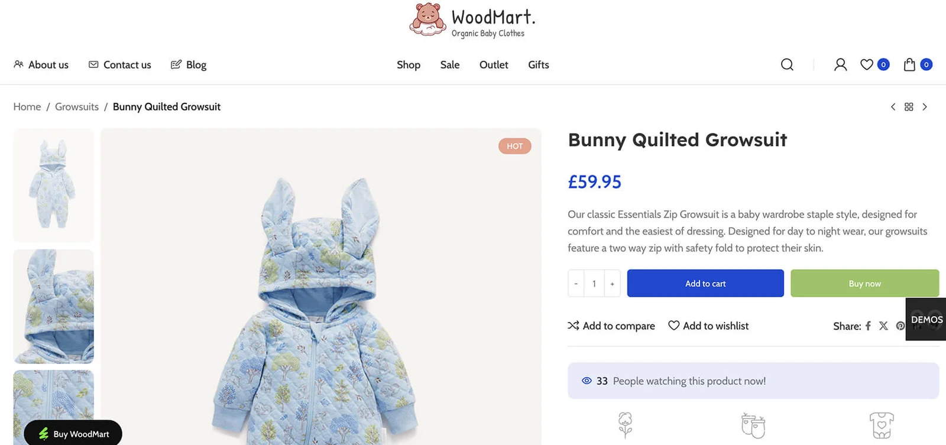Open the product grid icon
This screenshot has width=946, height=445.
909,107
